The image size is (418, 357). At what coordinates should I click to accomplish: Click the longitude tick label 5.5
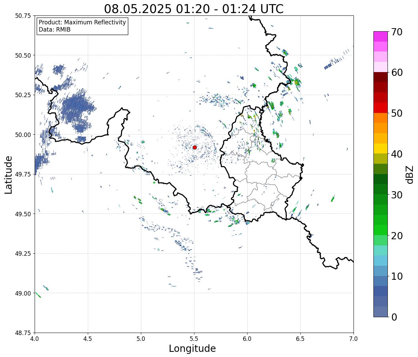pos(194,338)
